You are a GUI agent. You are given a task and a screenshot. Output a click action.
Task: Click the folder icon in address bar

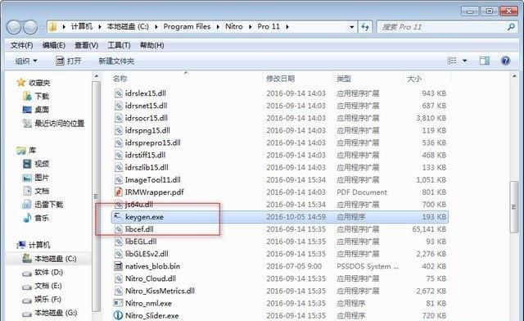pyautogui.click(x=52, y=27)
